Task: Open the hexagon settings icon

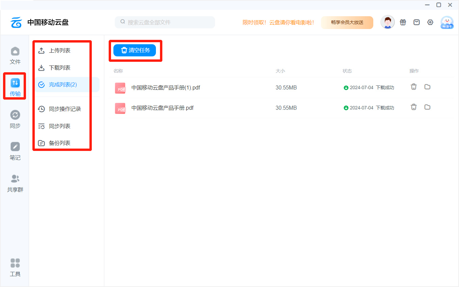Action: click(430, 22)
